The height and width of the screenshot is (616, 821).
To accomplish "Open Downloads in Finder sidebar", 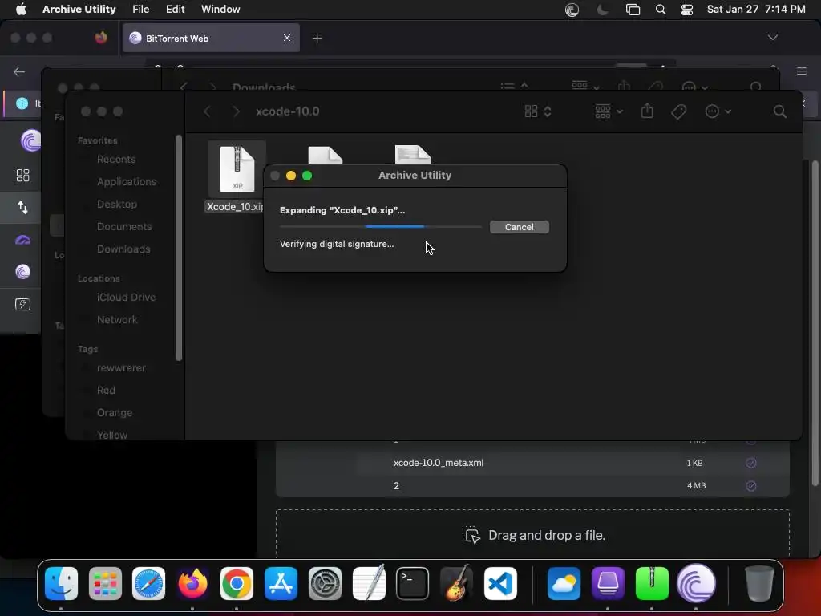I will pyautogui.click(x=123, y=249).
